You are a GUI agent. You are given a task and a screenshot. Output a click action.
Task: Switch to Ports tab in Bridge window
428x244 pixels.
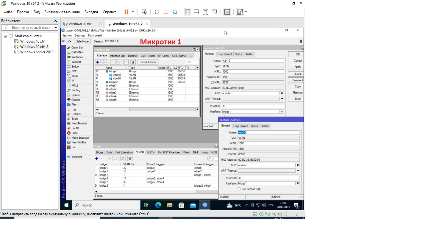(109, 152)
